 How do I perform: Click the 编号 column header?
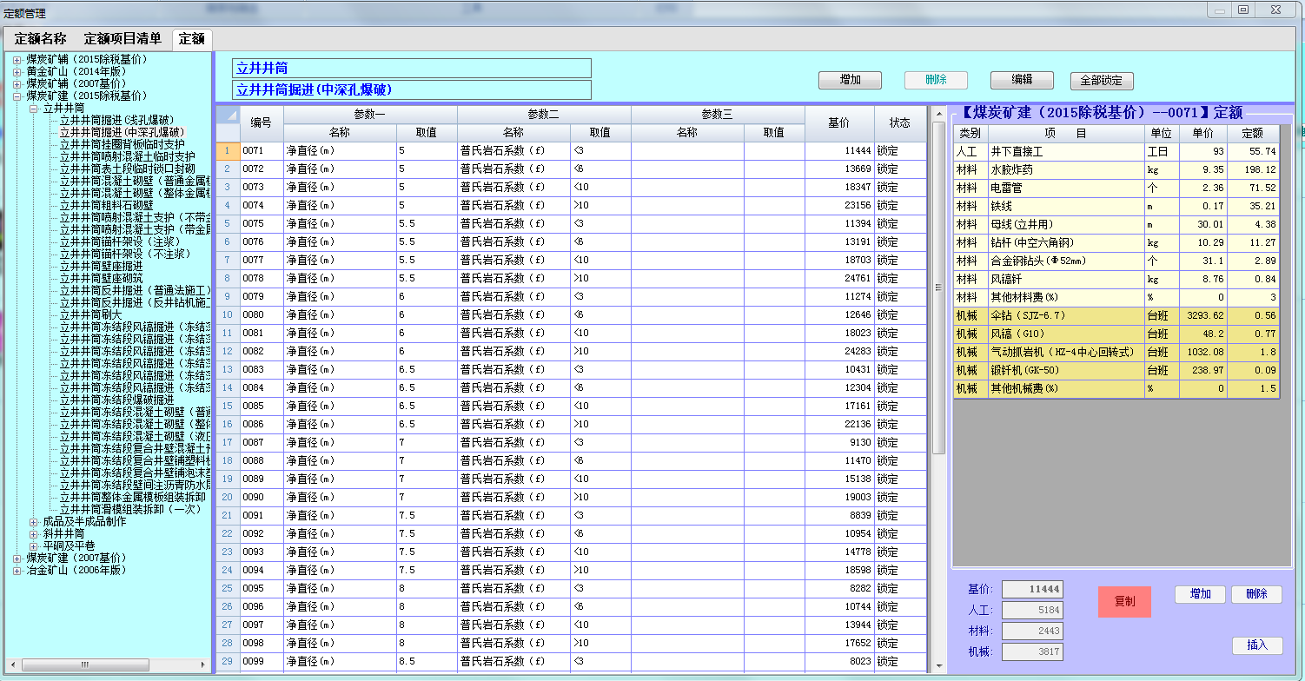[x=262, y=123]
